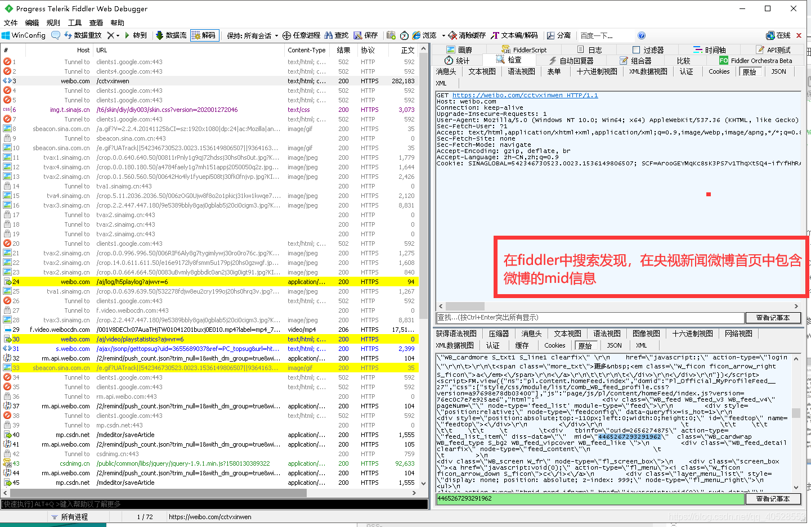Open the 规则 menu
The image size is (811, 527).
[53, 22]
